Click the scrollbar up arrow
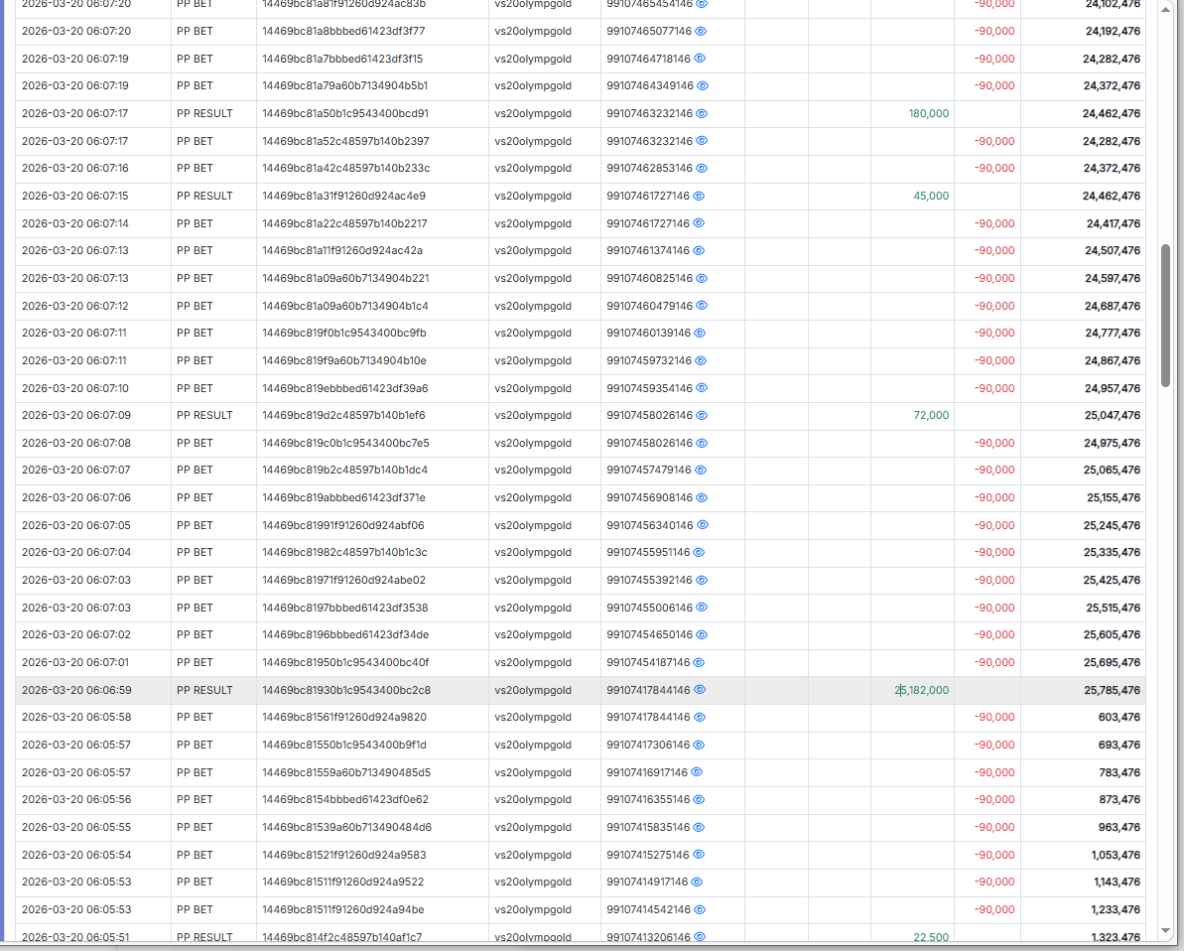 coord(1165,9)
